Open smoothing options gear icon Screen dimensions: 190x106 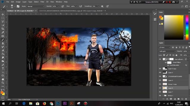tap(102, 6)
